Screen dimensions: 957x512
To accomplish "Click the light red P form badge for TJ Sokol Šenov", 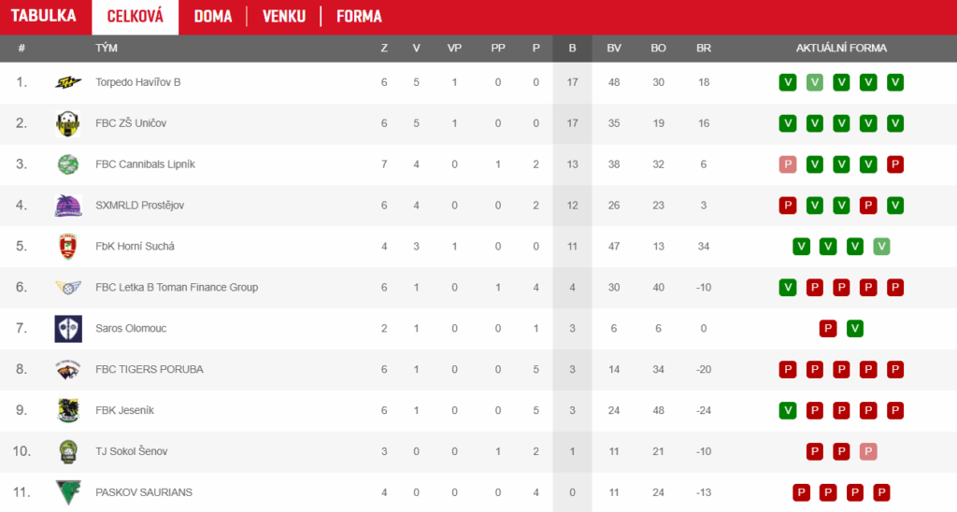I will click(x=868, y=451).
